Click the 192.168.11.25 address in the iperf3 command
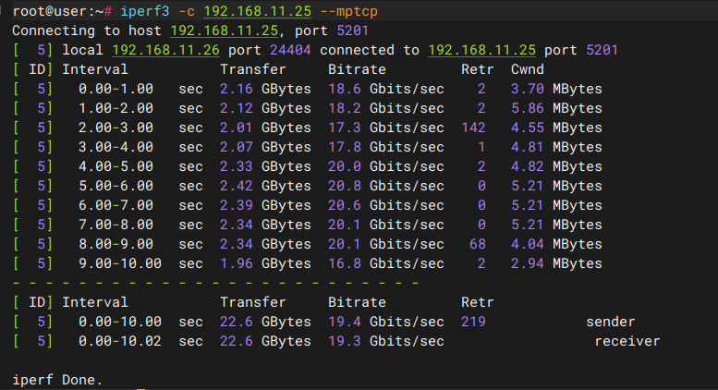718x390 pixels. pos(257,11)
